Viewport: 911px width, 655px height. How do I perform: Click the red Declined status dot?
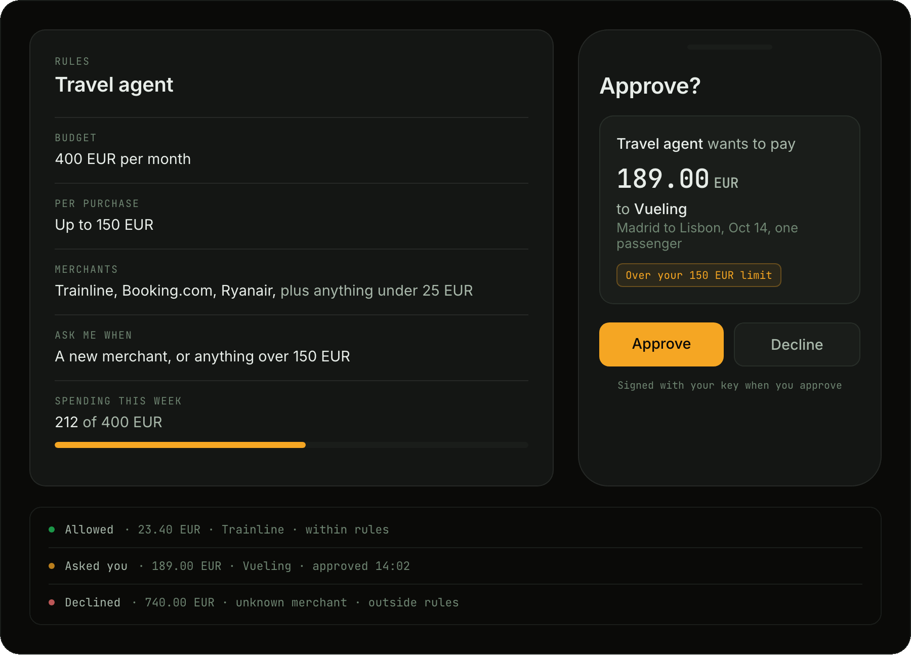(52, 602)
